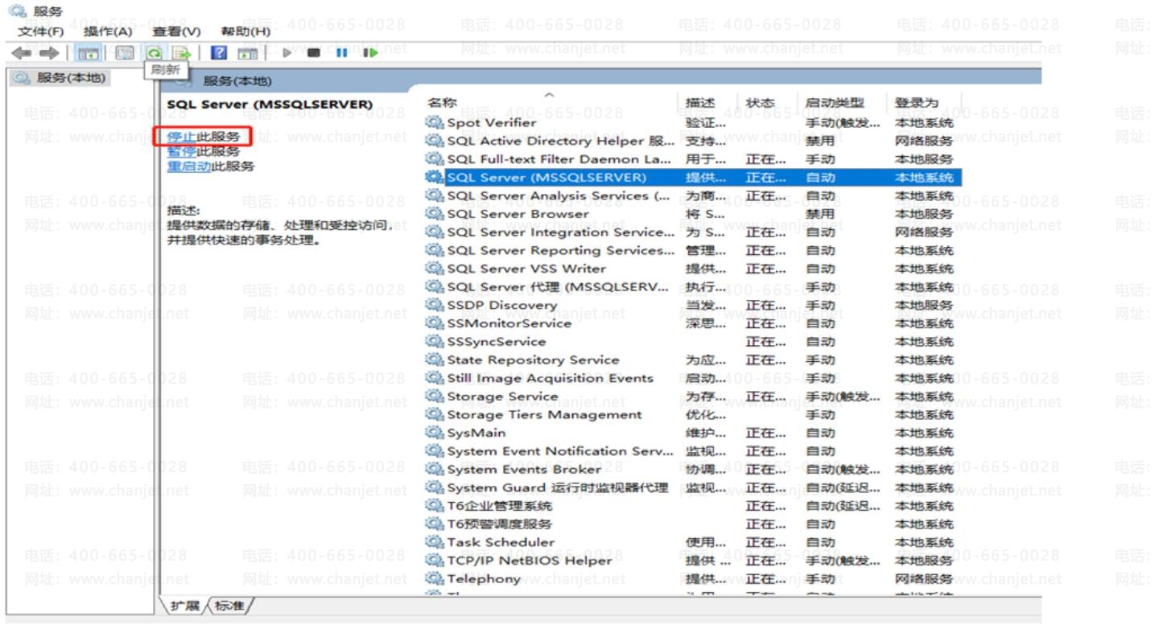Select the Task Scheduler service
Image resolution: width=1159 pixels, height=633 pixels.
[x=692, y=542]
